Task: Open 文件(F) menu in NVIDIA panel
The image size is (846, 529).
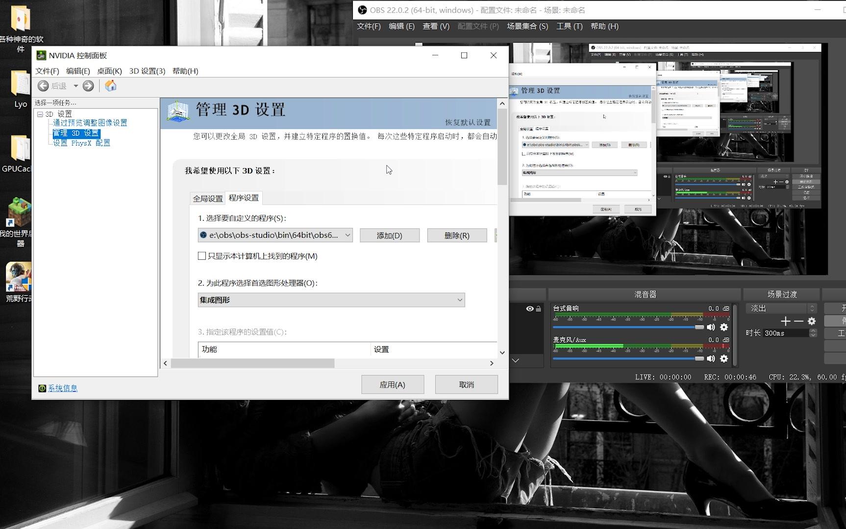Action: [47, 71]
